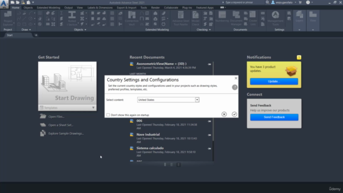Click the Layers panel icon

point(300,17)
